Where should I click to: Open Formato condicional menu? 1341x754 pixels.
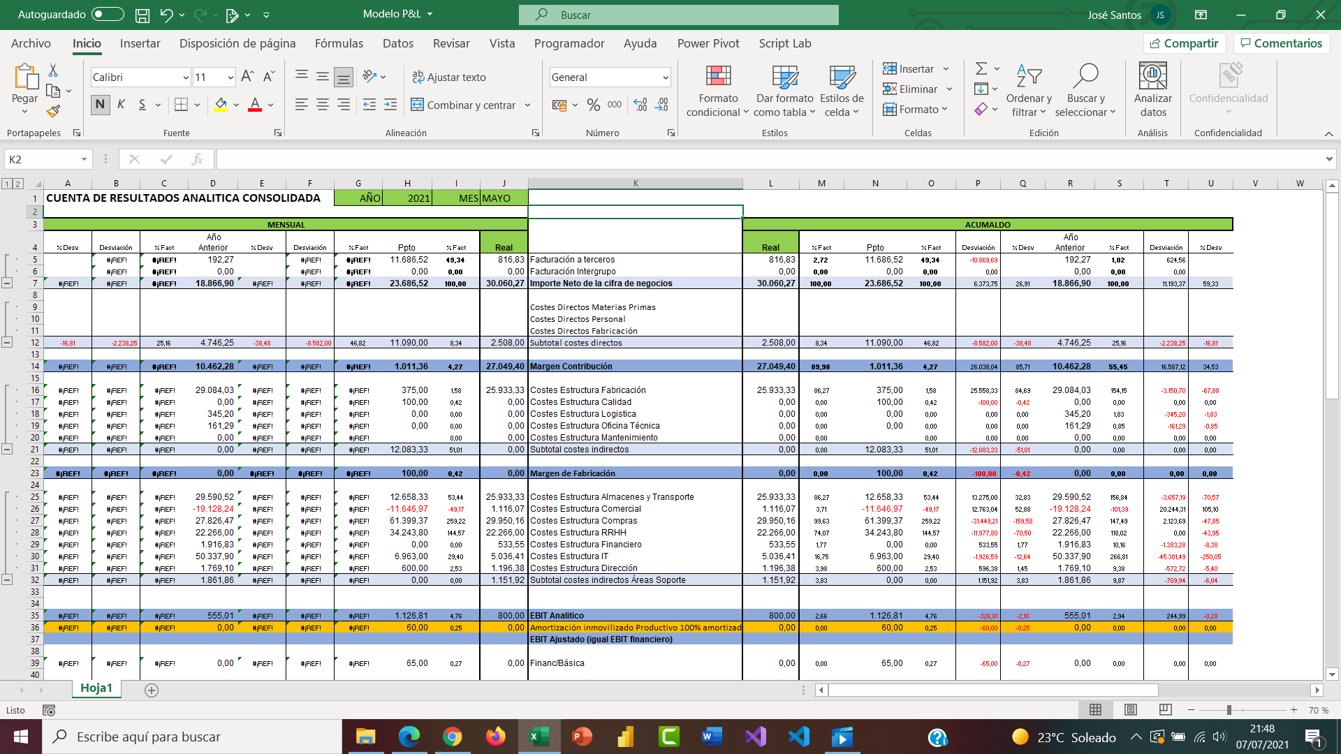tap(718, 91)
